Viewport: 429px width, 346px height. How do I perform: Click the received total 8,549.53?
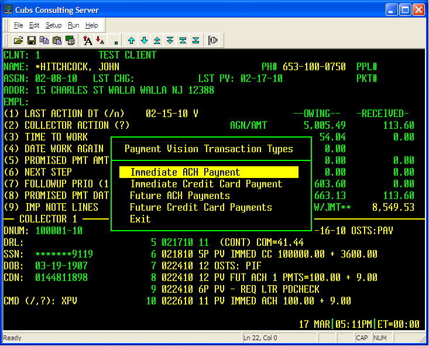pos(393,207)
